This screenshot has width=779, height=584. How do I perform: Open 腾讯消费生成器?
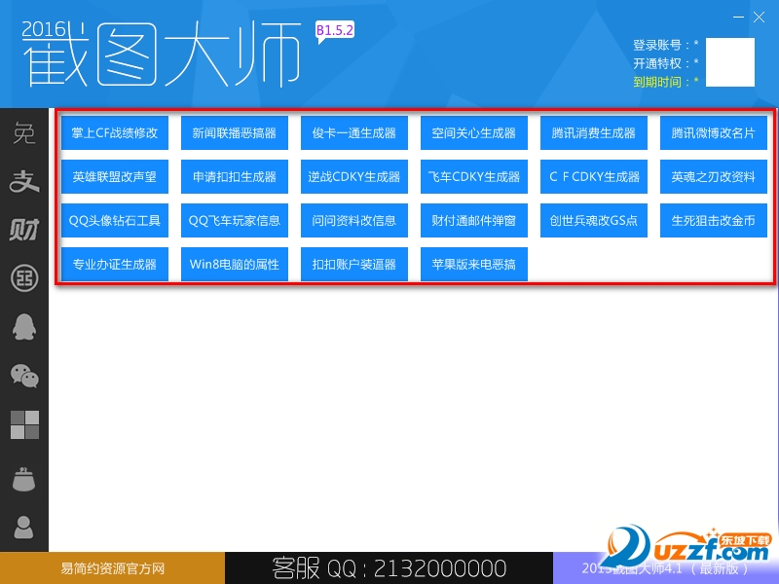(x=594, y=132)
